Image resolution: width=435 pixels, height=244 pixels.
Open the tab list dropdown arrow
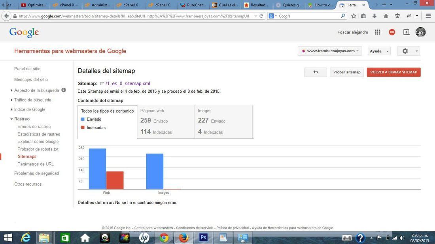point(391,5)
